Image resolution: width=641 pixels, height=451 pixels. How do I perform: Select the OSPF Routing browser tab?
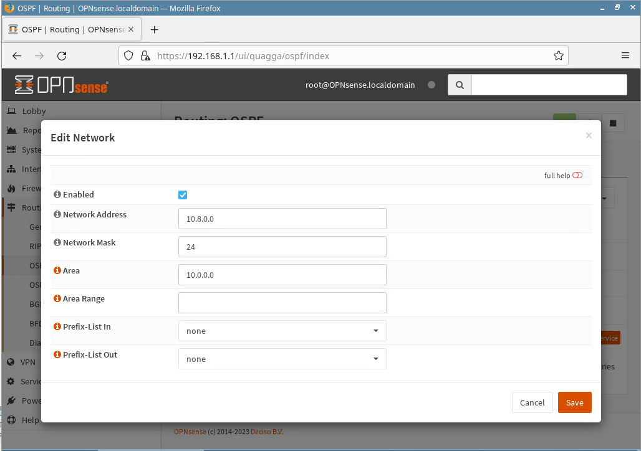[x=72, y=29]
